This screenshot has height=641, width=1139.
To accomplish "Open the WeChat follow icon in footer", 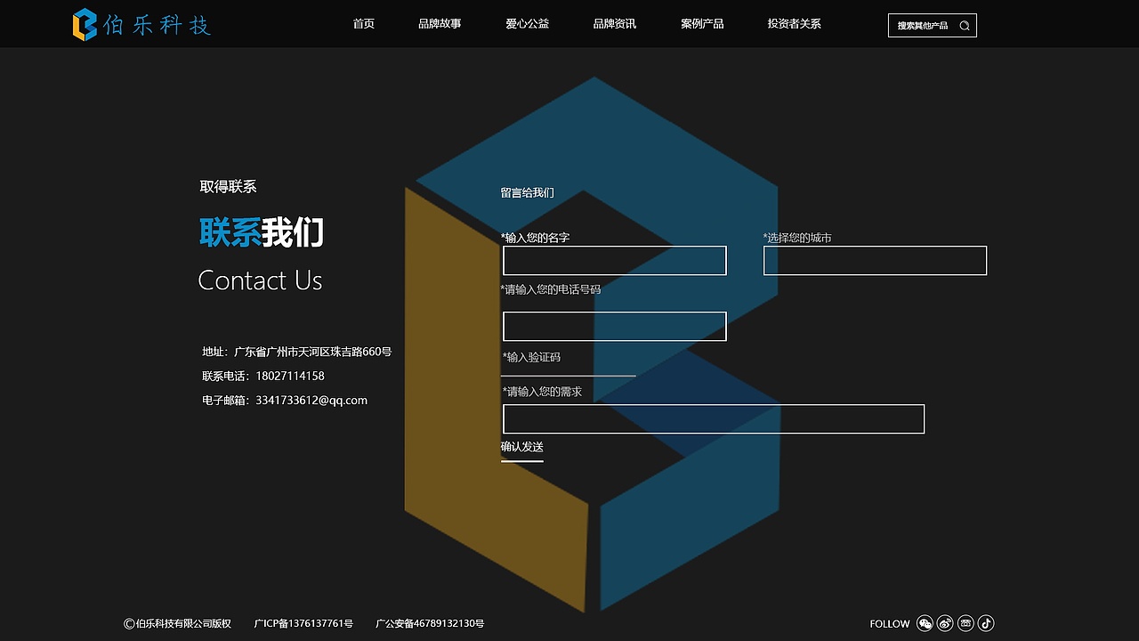I will tap(925, 623).
